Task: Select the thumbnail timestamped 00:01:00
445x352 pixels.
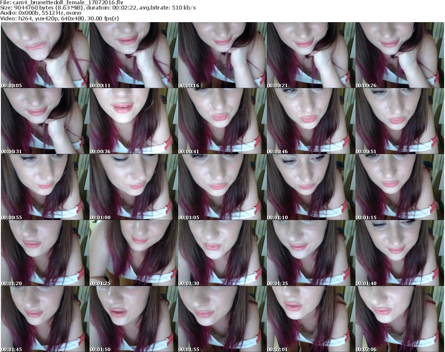Action: (x=134, y=188)
